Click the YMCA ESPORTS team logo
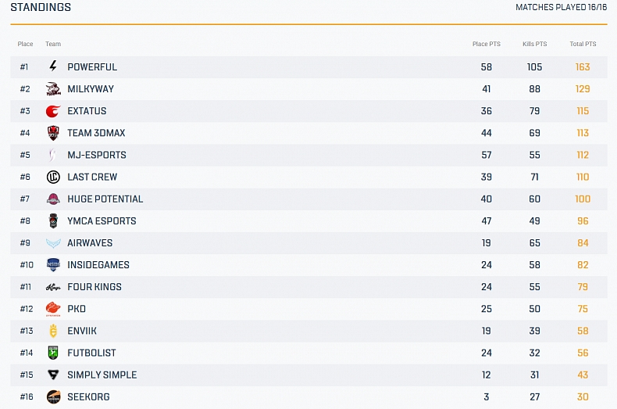Screen dimensions: 617x409 (x=53, y=221)
